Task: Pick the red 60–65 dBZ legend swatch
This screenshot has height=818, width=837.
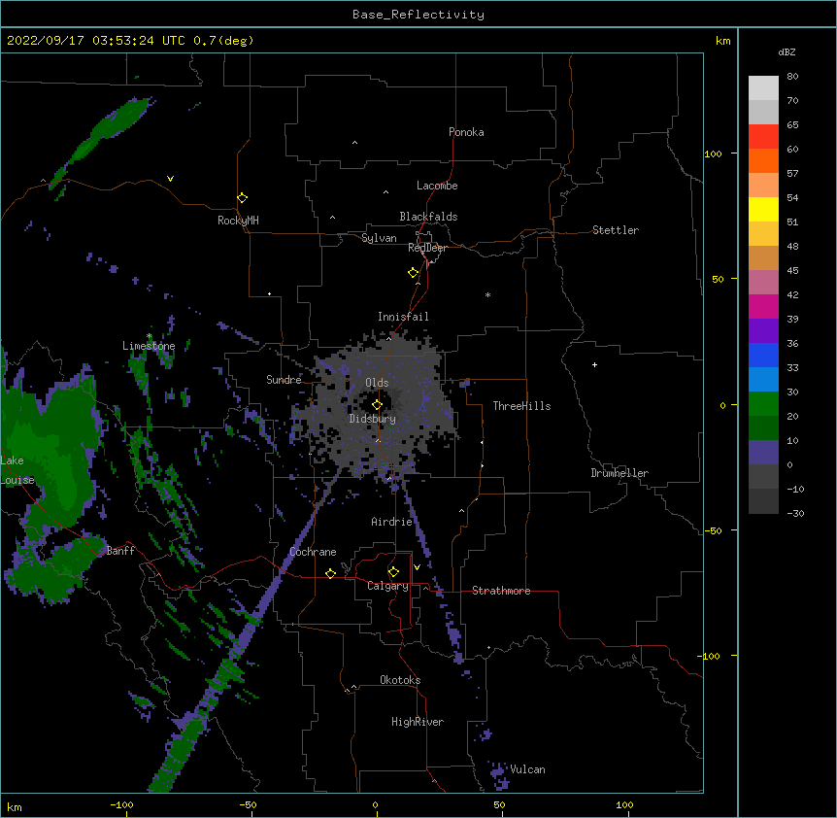Action: 763,137
